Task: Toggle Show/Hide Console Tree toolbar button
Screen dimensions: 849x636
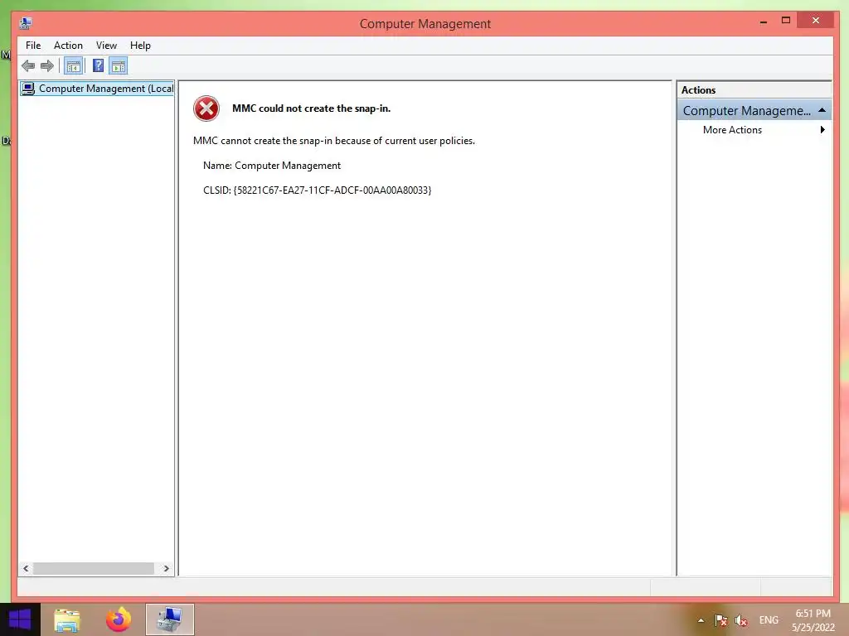Action: (x=74, y=66)
